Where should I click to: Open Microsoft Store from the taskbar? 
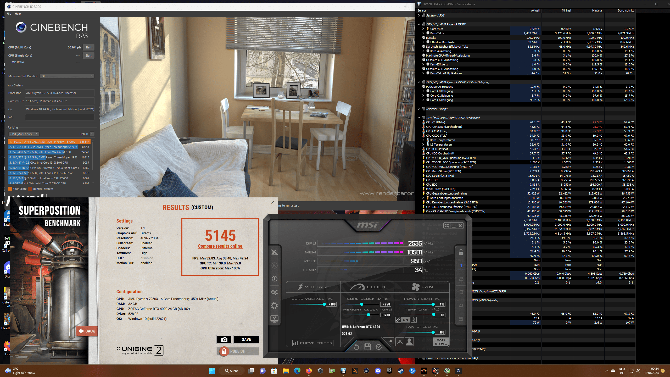(x=274, y=371)
